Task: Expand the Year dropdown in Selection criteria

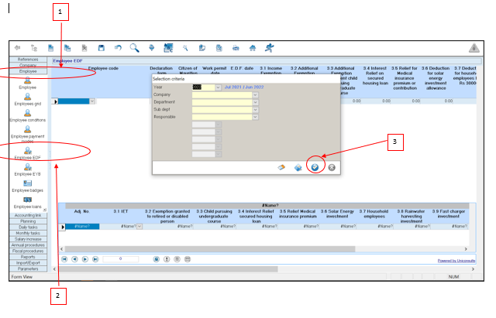Action: 218,87
